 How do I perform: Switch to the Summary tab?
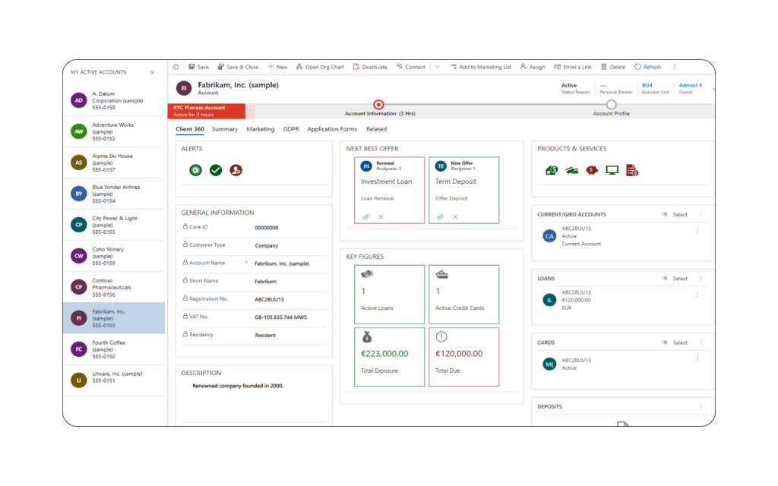pos(225,129)
